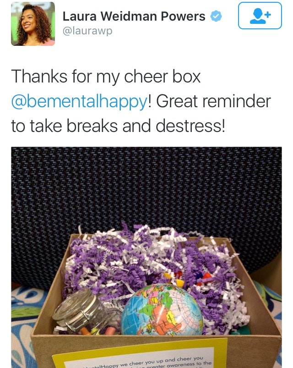
Task: Open Laura Weidman Powers' profile picture
Action: pos(33,24)
